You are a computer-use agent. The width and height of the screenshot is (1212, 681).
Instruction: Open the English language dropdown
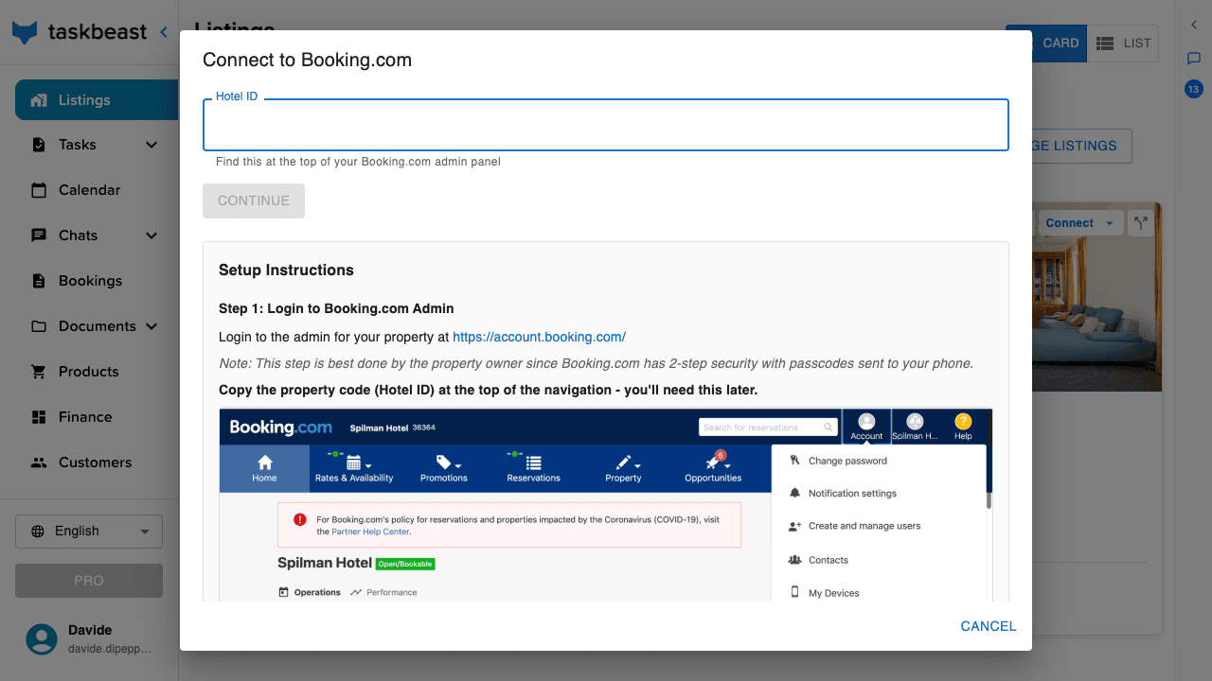click(89, 532)
